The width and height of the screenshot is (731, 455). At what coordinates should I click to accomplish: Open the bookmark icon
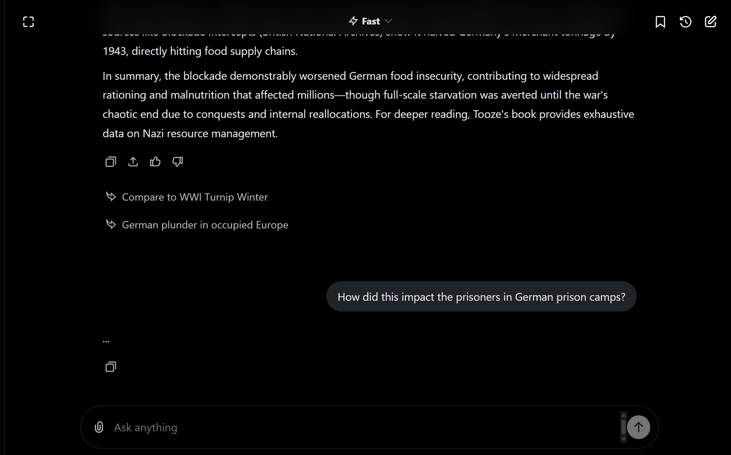pos(660,22)
